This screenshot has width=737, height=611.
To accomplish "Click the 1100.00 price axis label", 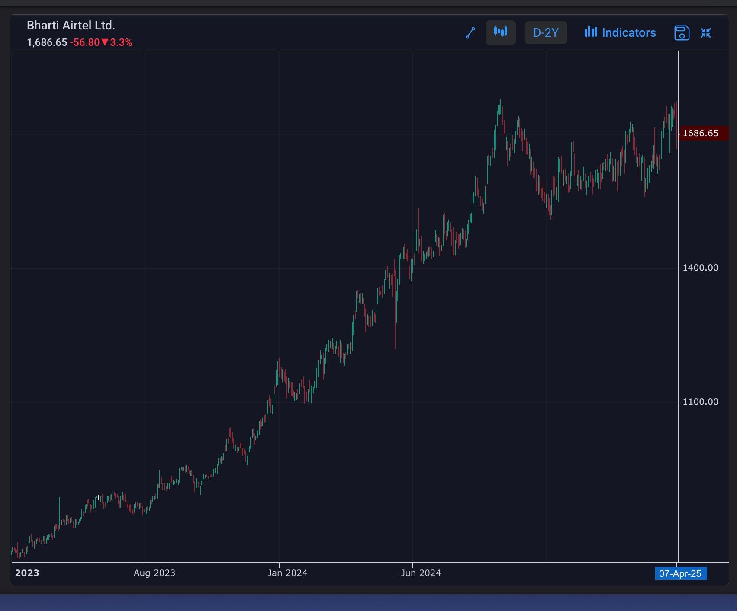I will (x=700, y=402).
